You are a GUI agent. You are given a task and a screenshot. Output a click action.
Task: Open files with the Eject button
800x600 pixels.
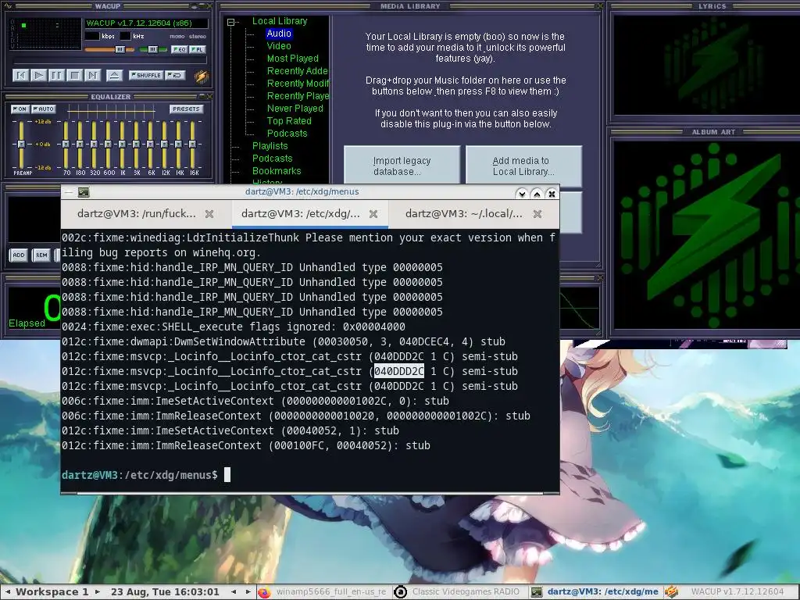click(114, 76)
